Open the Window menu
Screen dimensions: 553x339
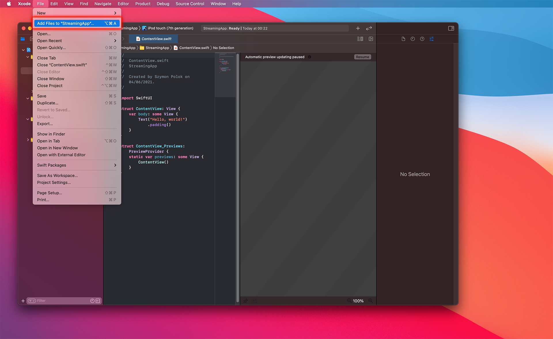(218, 4)
